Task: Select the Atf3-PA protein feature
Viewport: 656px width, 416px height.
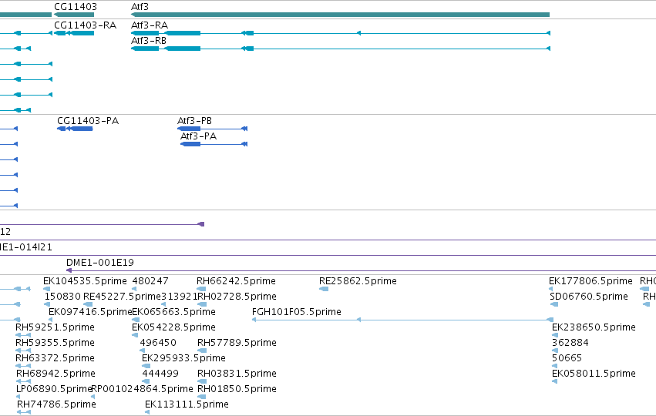Action: [214, 144]
